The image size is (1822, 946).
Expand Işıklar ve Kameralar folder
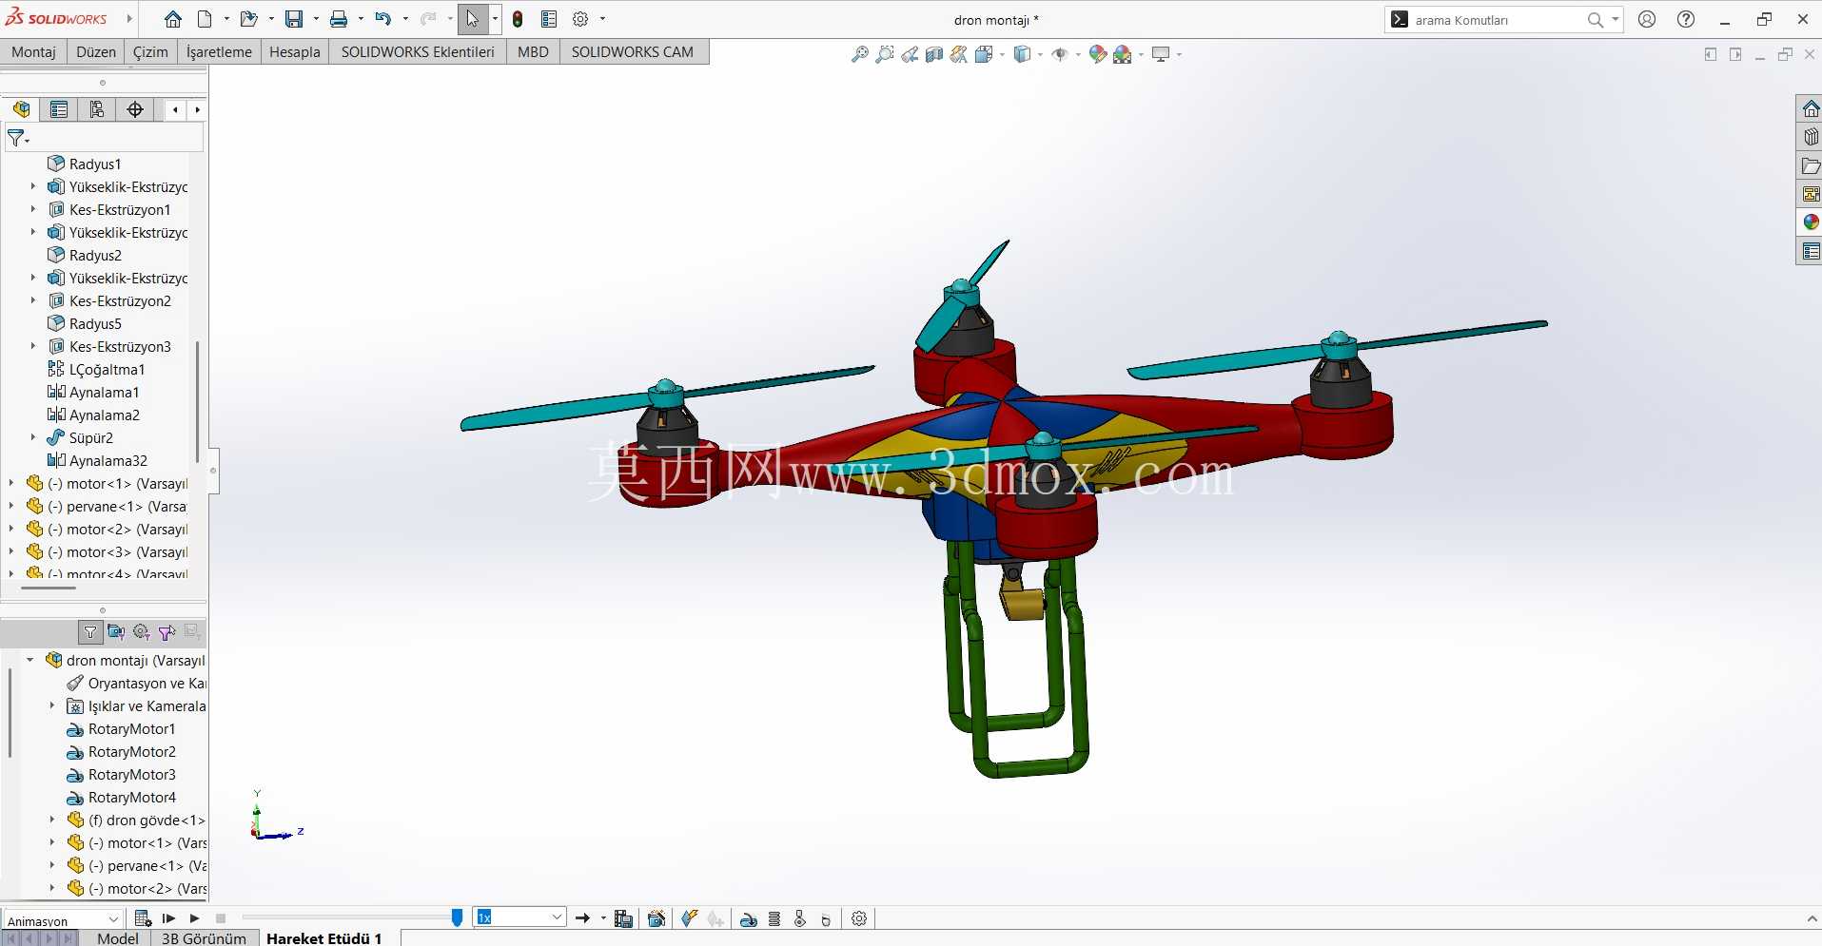[x=52, y=705]
